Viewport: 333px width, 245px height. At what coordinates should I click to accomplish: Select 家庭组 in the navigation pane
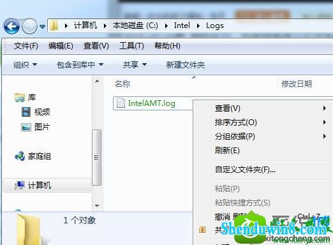coord(40,156)
